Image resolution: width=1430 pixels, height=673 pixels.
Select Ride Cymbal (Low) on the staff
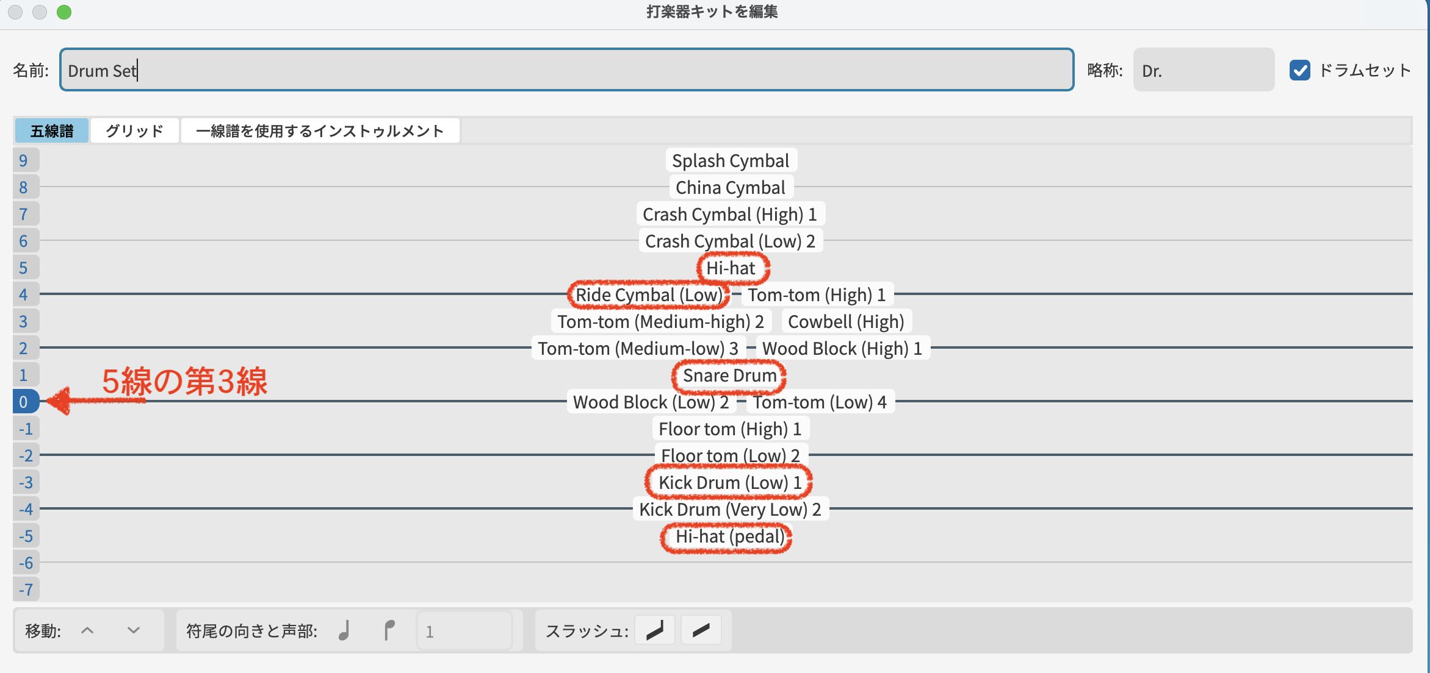[x=649, y=295]
